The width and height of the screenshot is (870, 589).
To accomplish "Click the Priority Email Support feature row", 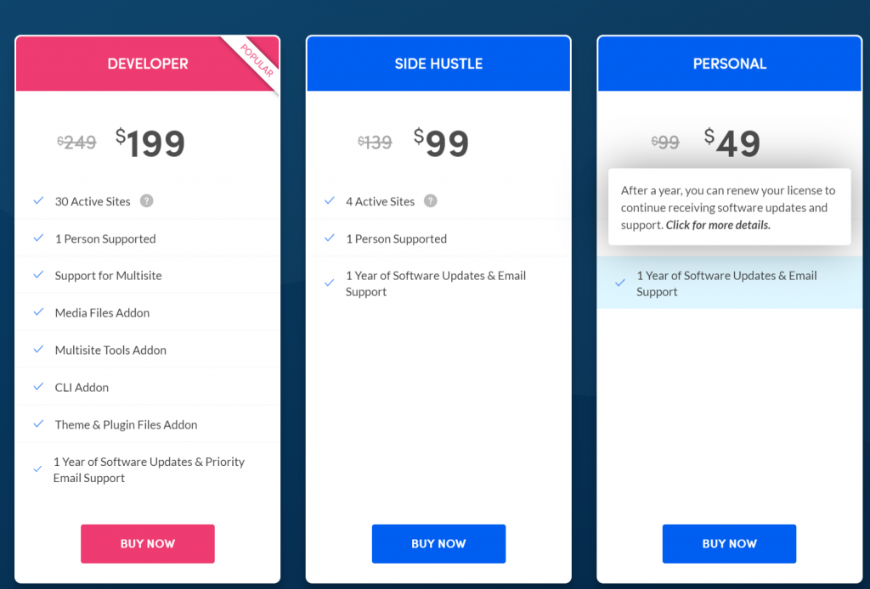I will coord(148,470).
